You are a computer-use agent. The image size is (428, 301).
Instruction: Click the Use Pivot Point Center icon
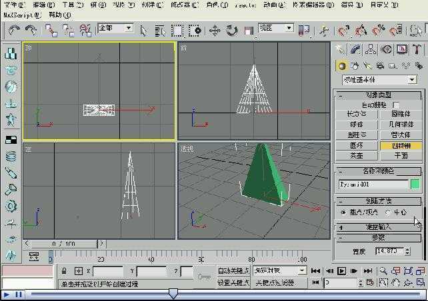tap(304, 30)
